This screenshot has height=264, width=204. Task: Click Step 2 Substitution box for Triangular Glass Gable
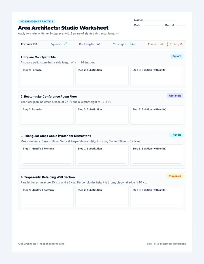click(x=102, y=155)
